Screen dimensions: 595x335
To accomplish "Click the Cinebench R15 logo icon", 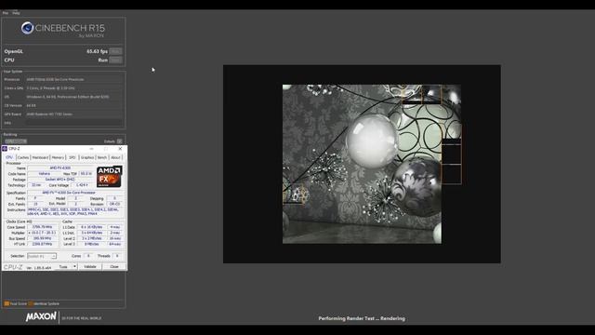I will [x=27, y=28].
